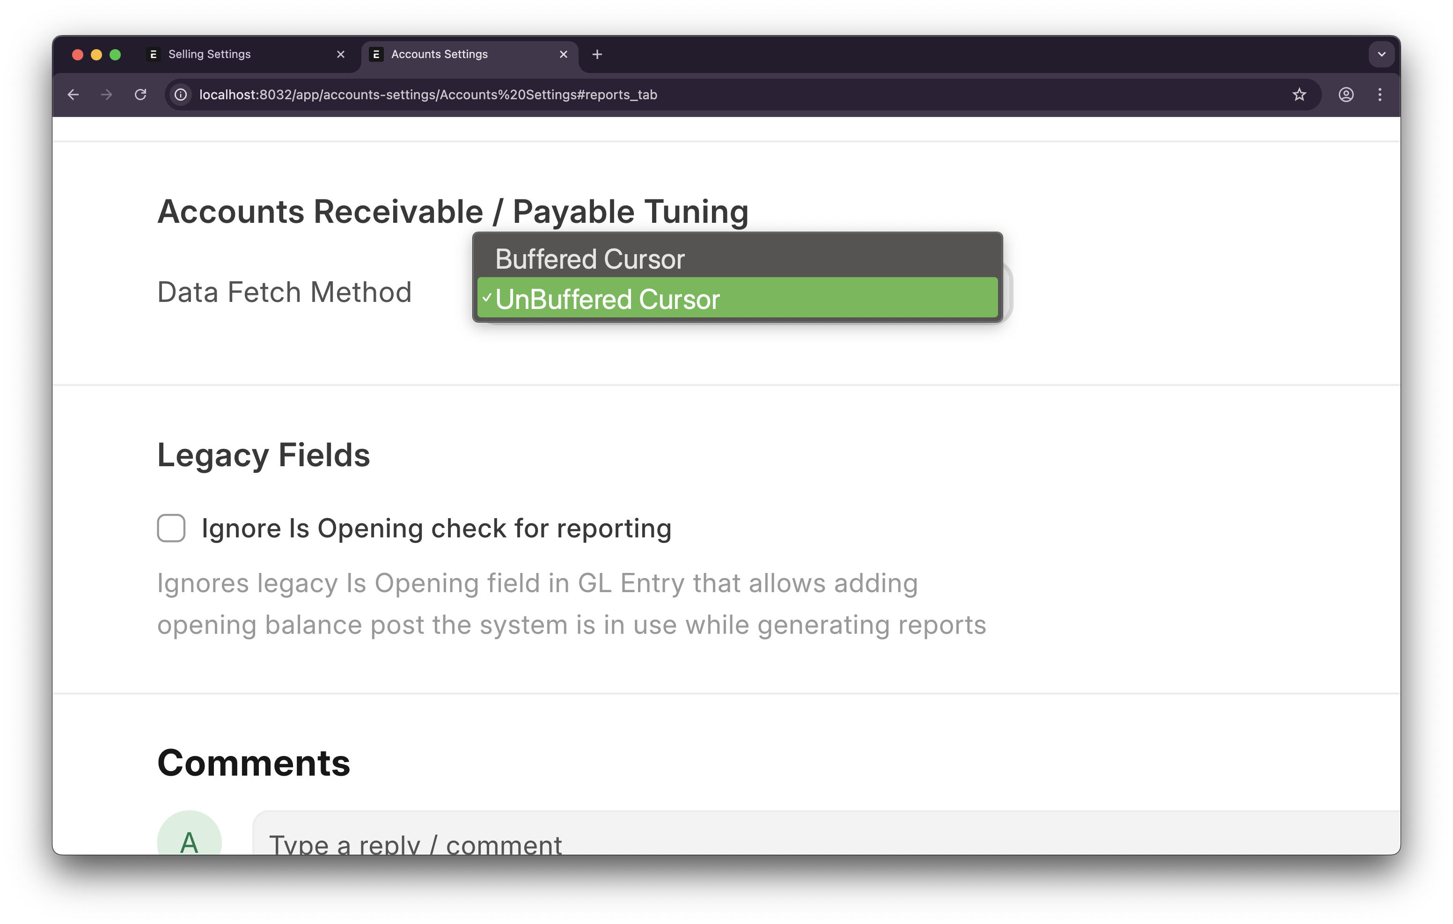Reload the current page
This screenshot has height=924, width=1453.
[140, 95]
